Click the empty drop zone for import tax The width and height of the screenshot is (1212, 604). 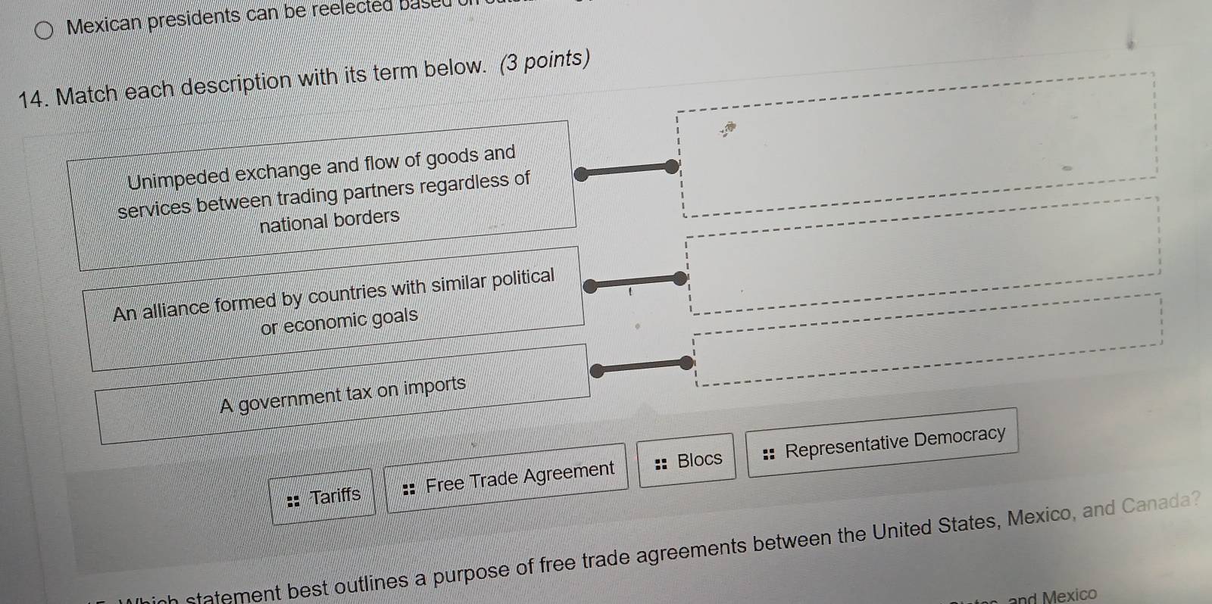tap(928, 341)
